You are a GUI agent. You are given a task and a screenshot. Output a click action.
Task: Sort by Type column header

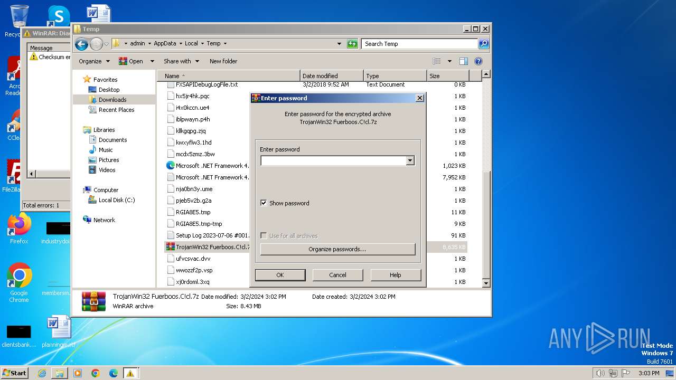pyautogui.click(x=395, y=76)
